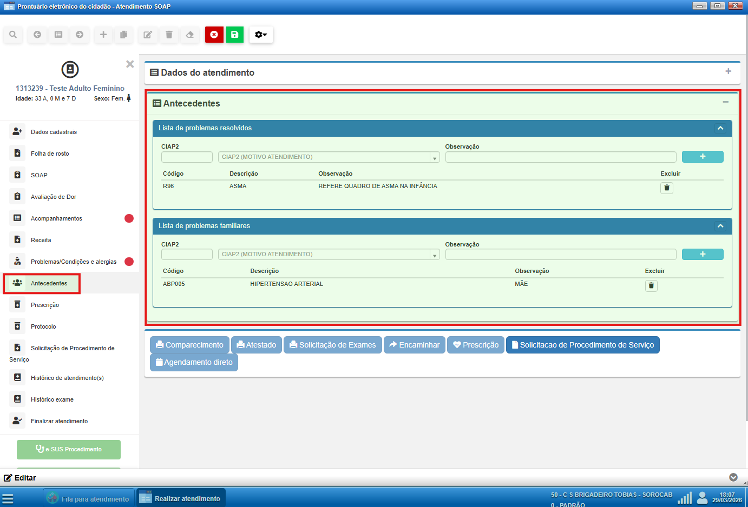This screenshot has height=507, width=748.
Task: Open CIAP2 dropdown in family problems list
Action: pos(435,255)
